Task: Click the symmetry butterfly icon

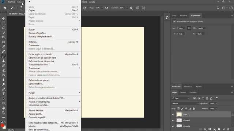Action: pyautogui.click(x=143, y=8)
